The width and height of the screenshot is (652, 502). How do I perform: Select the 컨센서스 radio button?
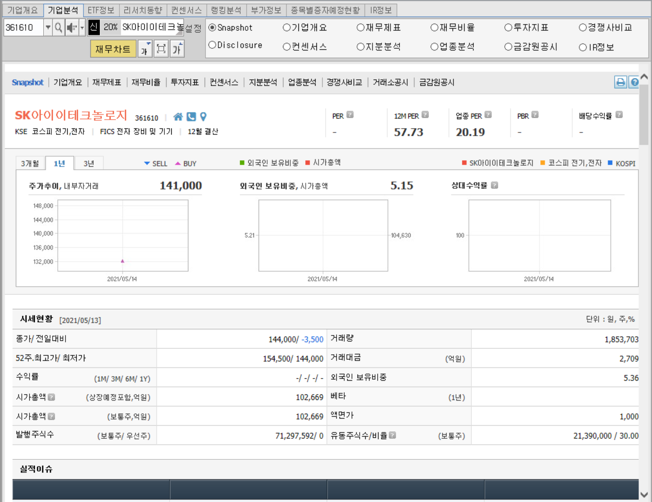point(286,47)
